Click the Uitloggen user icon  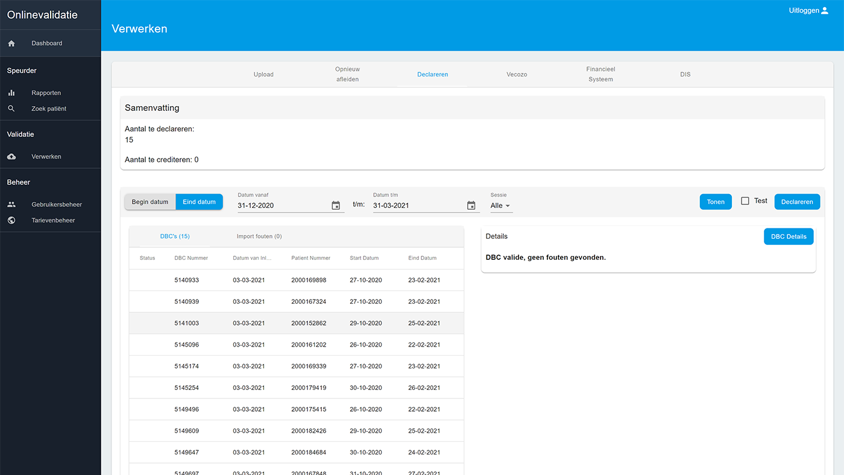tap(825, 11)
